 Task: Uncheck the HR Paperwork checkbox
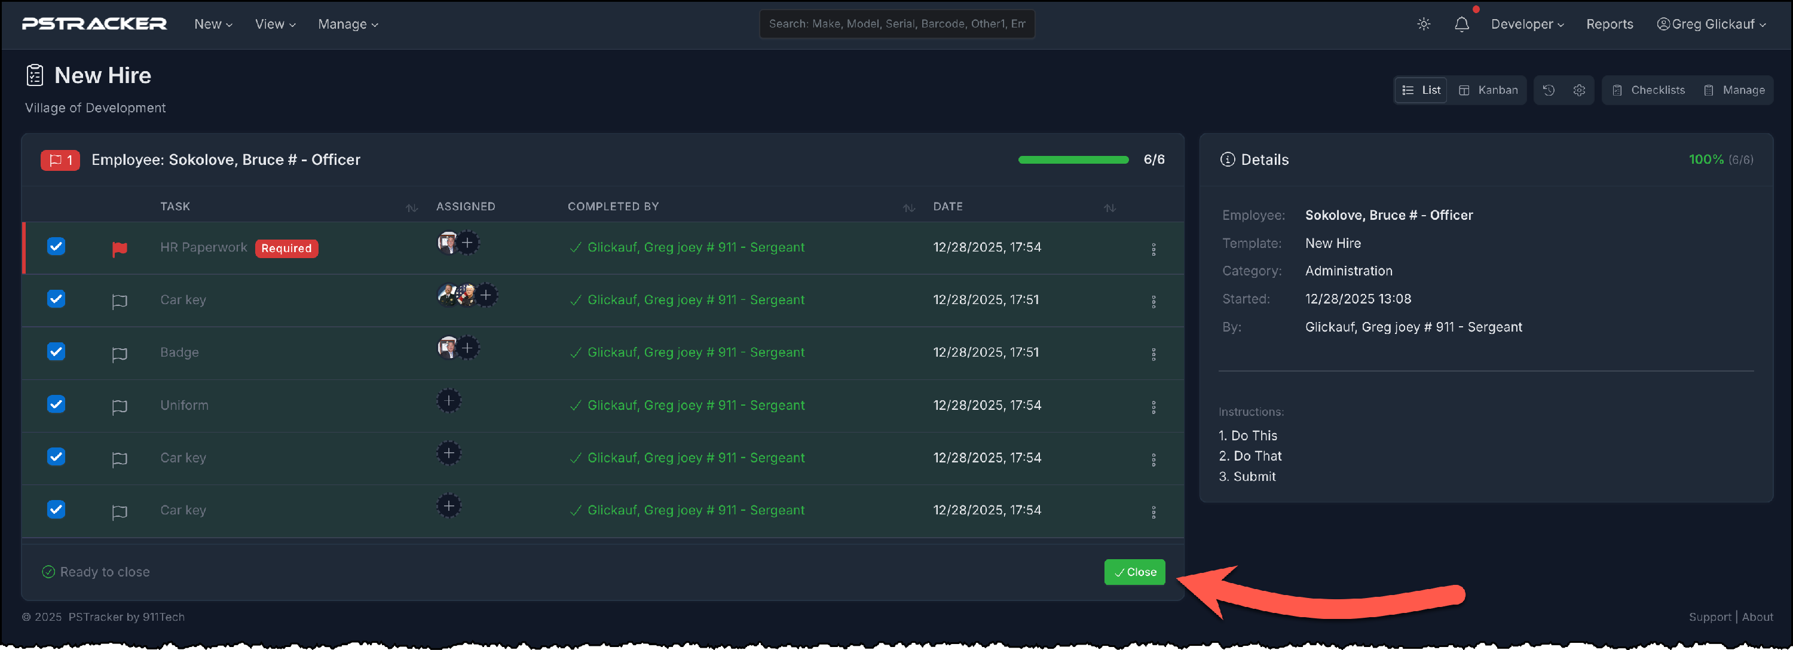56,246
